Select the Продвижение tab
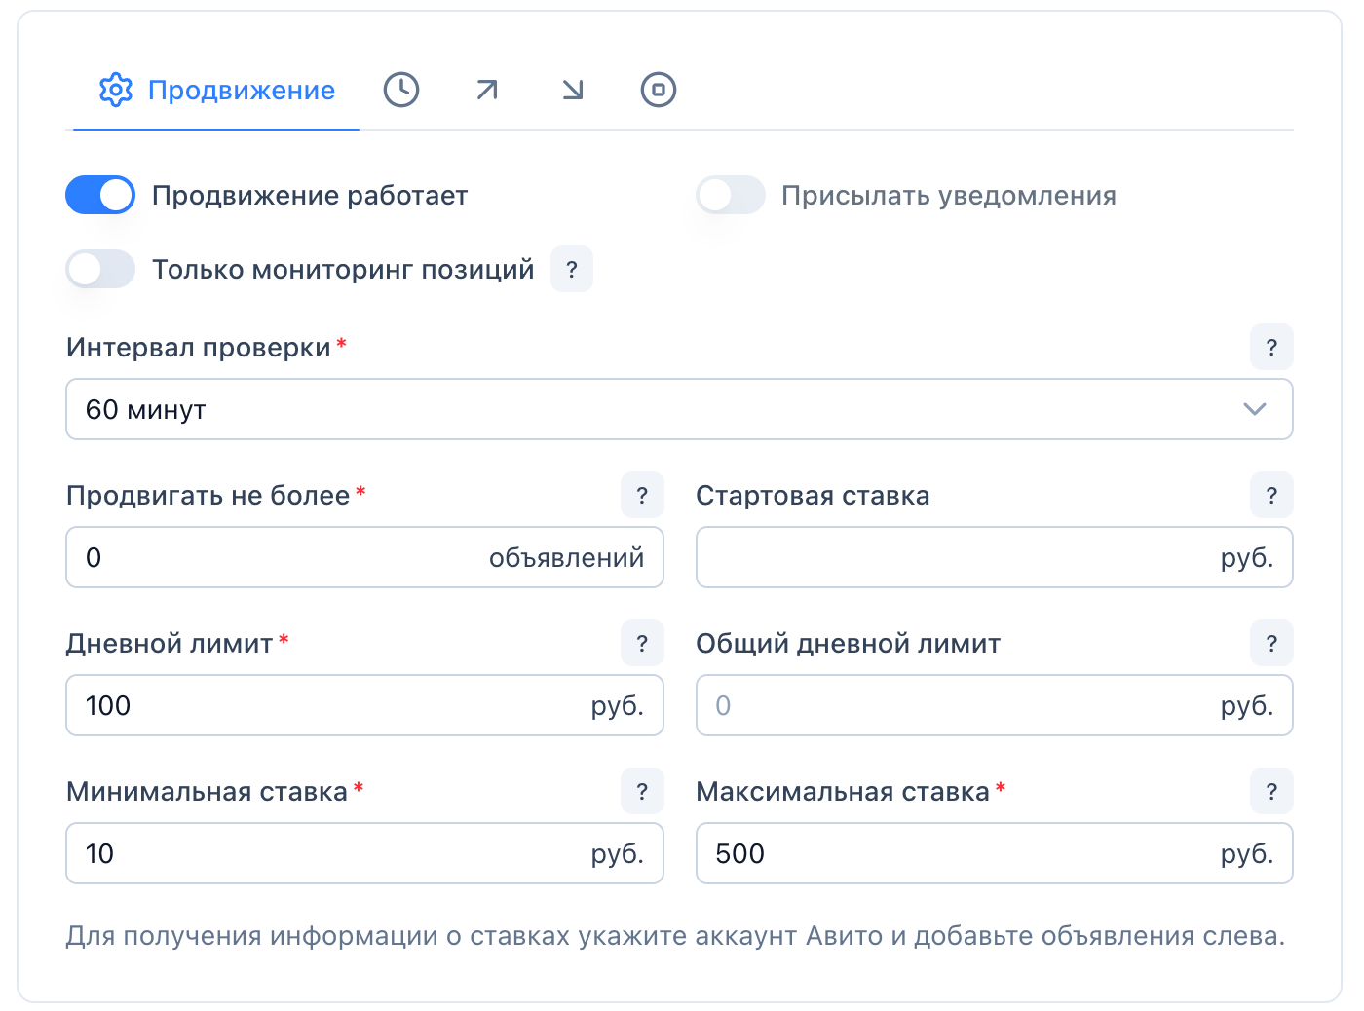The width and height of the screenshot is (1364, 1011). (216, 91)
